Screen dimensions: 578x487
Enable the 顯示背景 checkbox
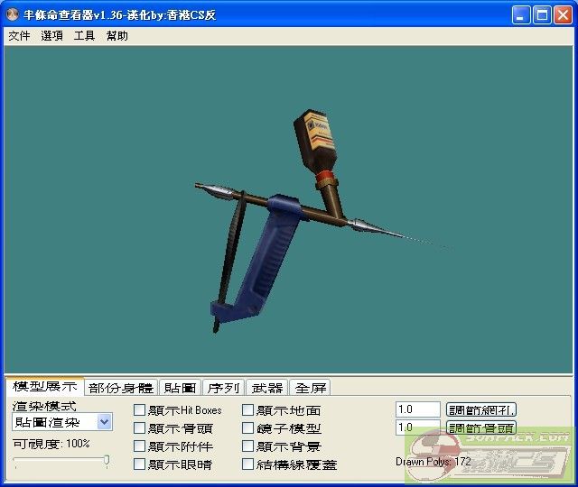[247, 446]
